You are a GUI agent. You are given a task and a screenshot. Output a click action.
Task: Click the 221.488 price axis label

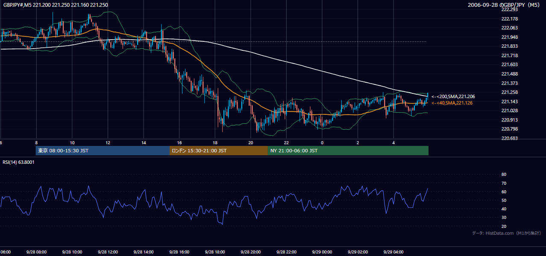509,74
